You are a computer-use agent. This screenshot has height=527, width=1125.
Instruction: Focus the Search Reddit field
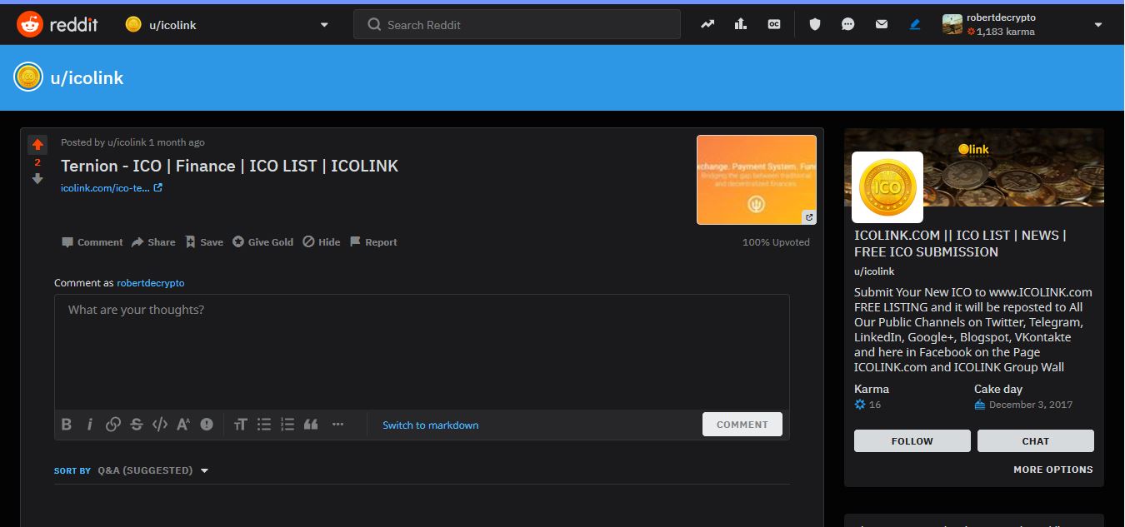click(517, 24)
